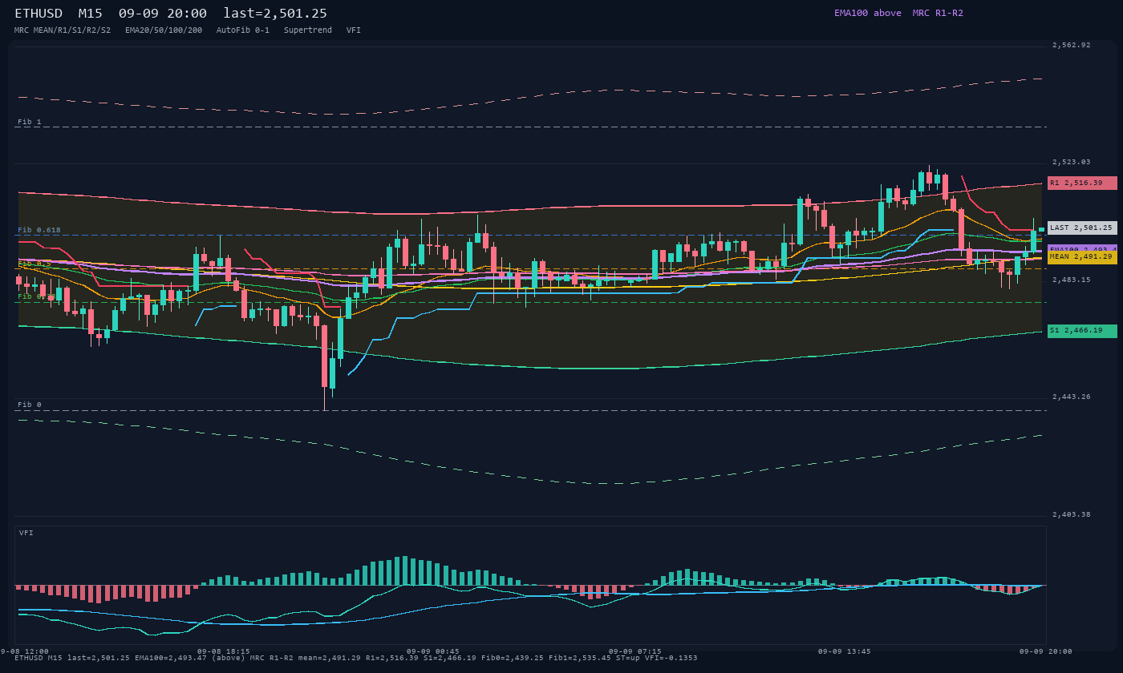Click the VFI legend entry in header
Image resolution: width=1123 pixels, height=673 pixels.
point(354,30)
